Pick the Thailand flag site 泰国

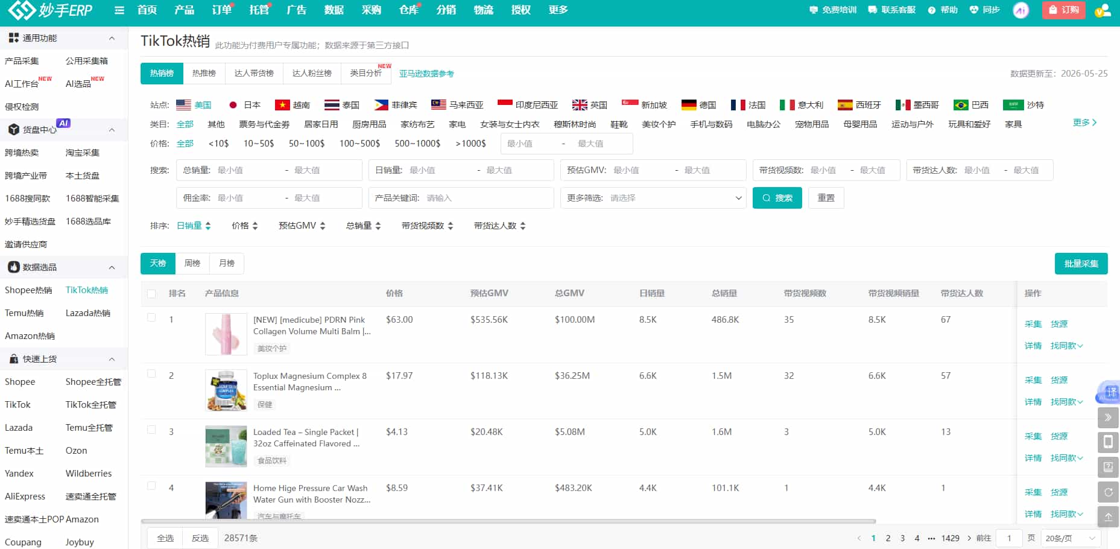point(342,105)
